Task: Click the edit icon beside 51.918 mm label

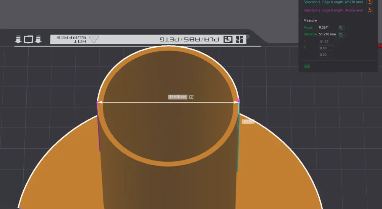Action: (191, 97)
